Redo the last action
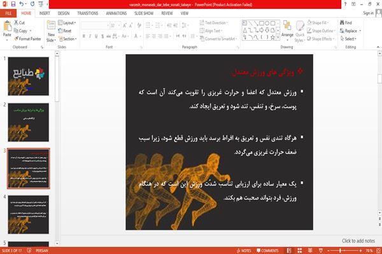This screenshot has width=382, height=254. (x=32, y=4)
